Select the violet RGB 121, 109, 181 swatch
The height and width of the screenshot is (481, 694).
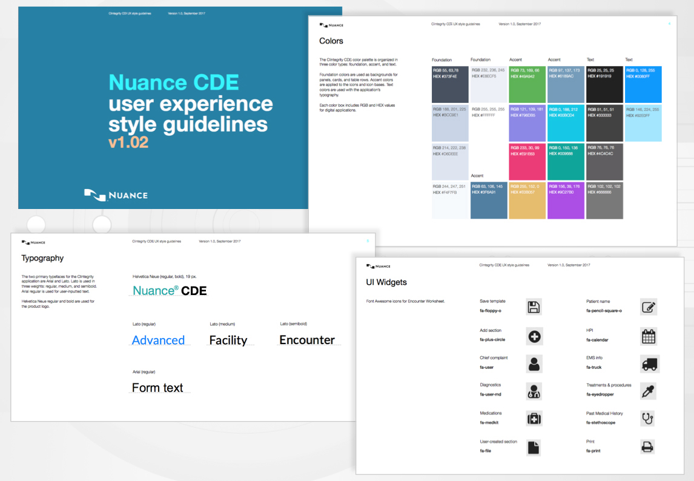(527, 123)
